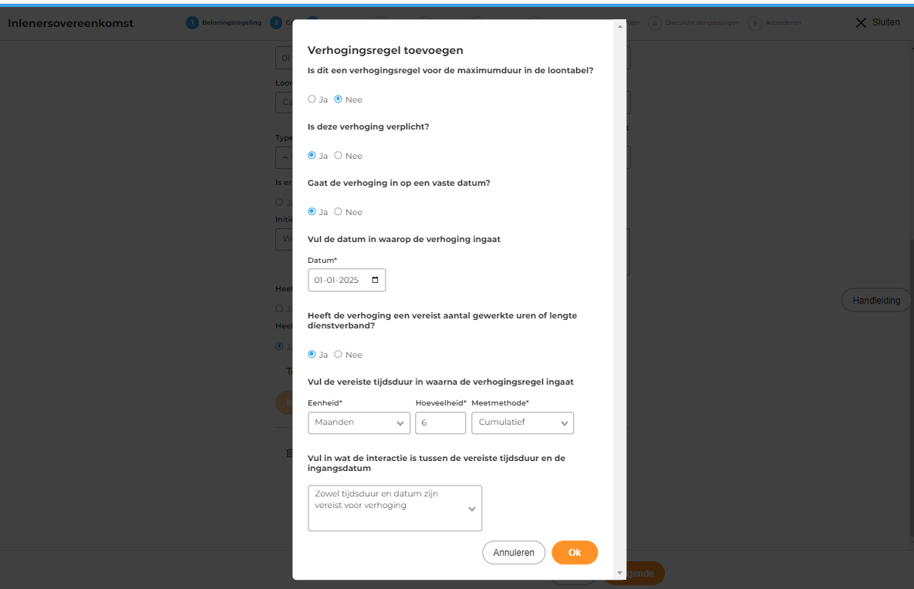Image resolution: width=914 pixels, height=589 pixels.
Task: Go to step 8 Overzicht aanpassingen
Action: (x=694, y=23)
